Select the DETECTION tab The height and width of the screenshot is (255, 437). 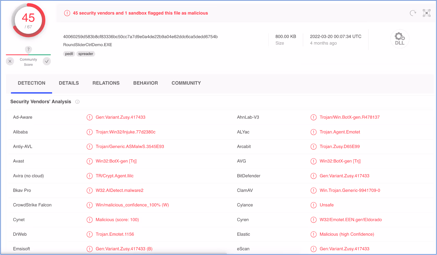click(x=32, y=83)
